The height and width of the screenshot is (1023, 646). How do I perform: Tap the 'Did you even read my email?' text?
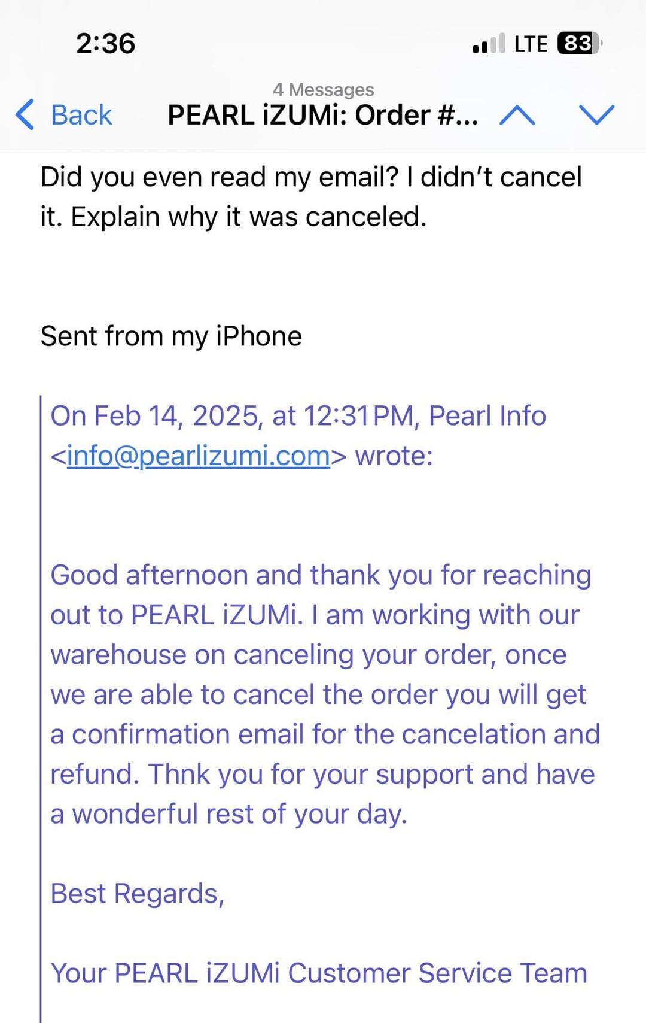pos(220,177)
